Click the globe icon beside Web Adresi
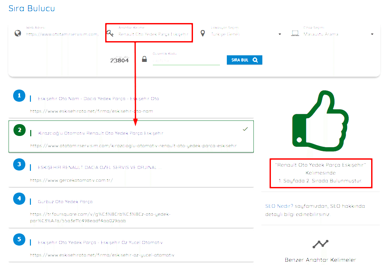Screen dimensions: 382x265 coord(18,33)
